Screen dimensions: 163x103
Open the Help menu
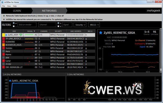[x=15, y=6]
